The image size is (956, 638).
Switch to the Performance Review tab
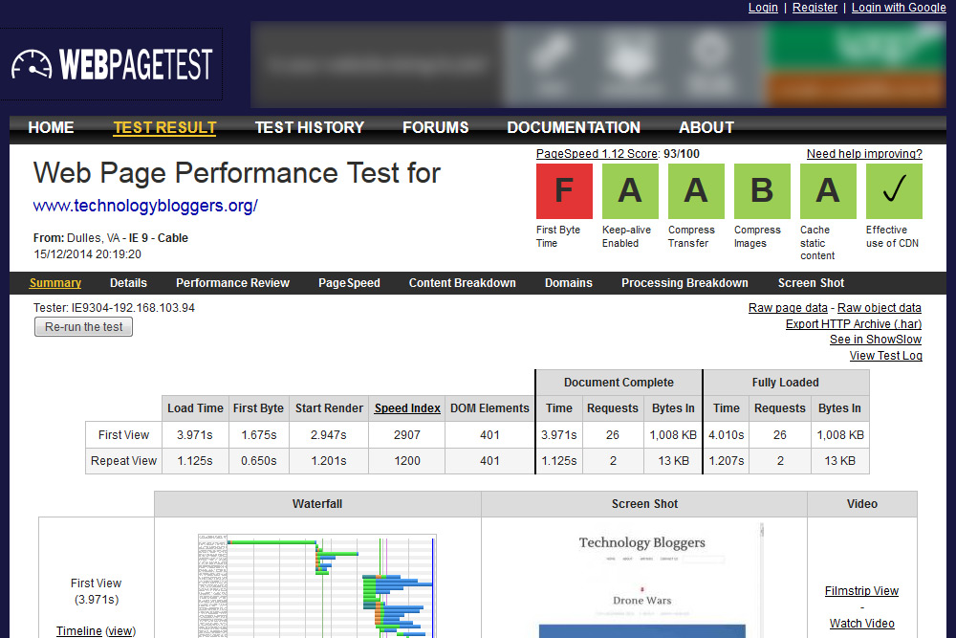pyautogui.click(x=232, y=283)
